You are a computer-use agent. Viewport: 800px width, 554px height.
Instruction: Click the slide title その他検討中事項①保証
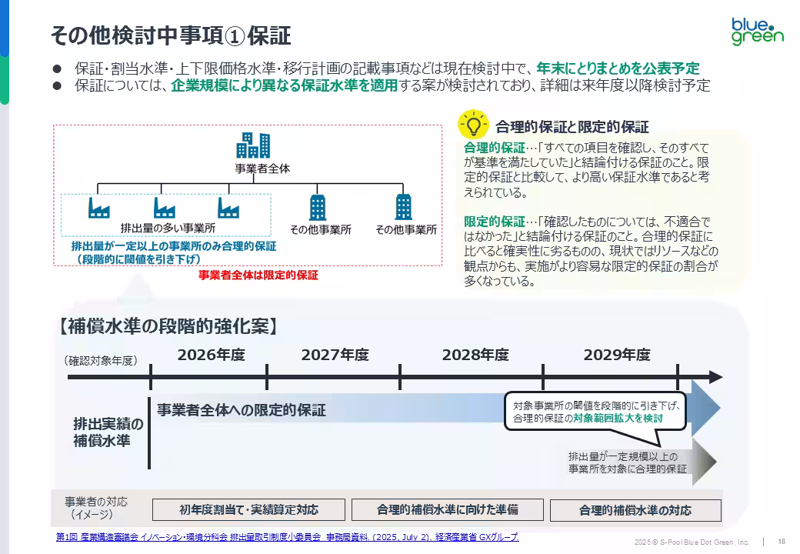[170, 35]
